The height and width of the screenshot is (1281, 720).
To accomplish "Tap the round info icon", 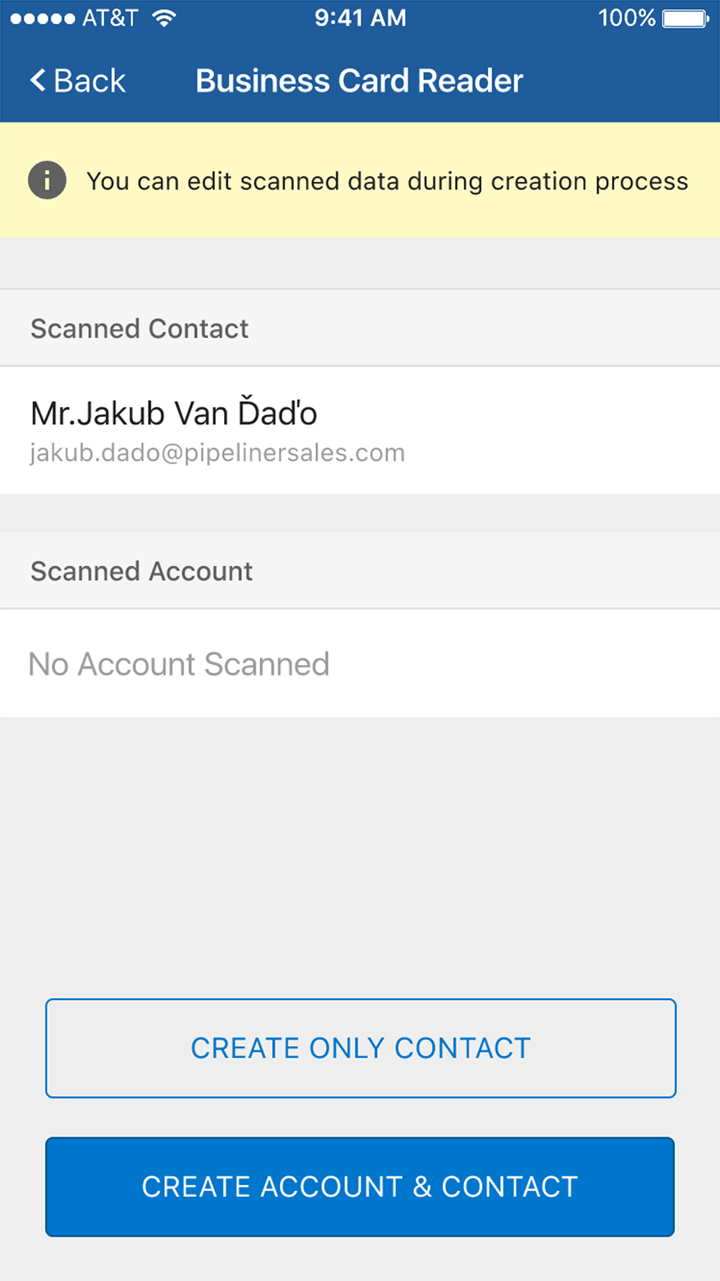I will (47, 181).
